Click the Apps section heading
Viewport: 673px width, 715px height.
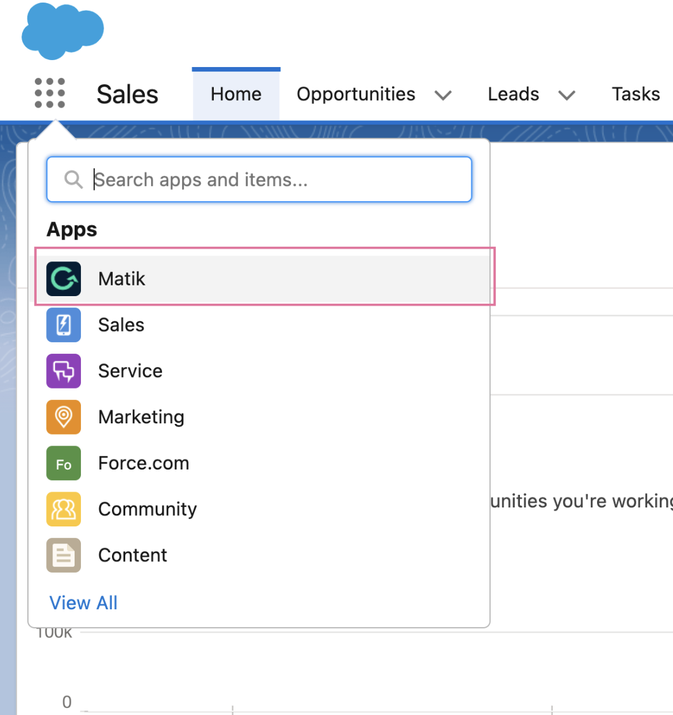tap(71, 229)
